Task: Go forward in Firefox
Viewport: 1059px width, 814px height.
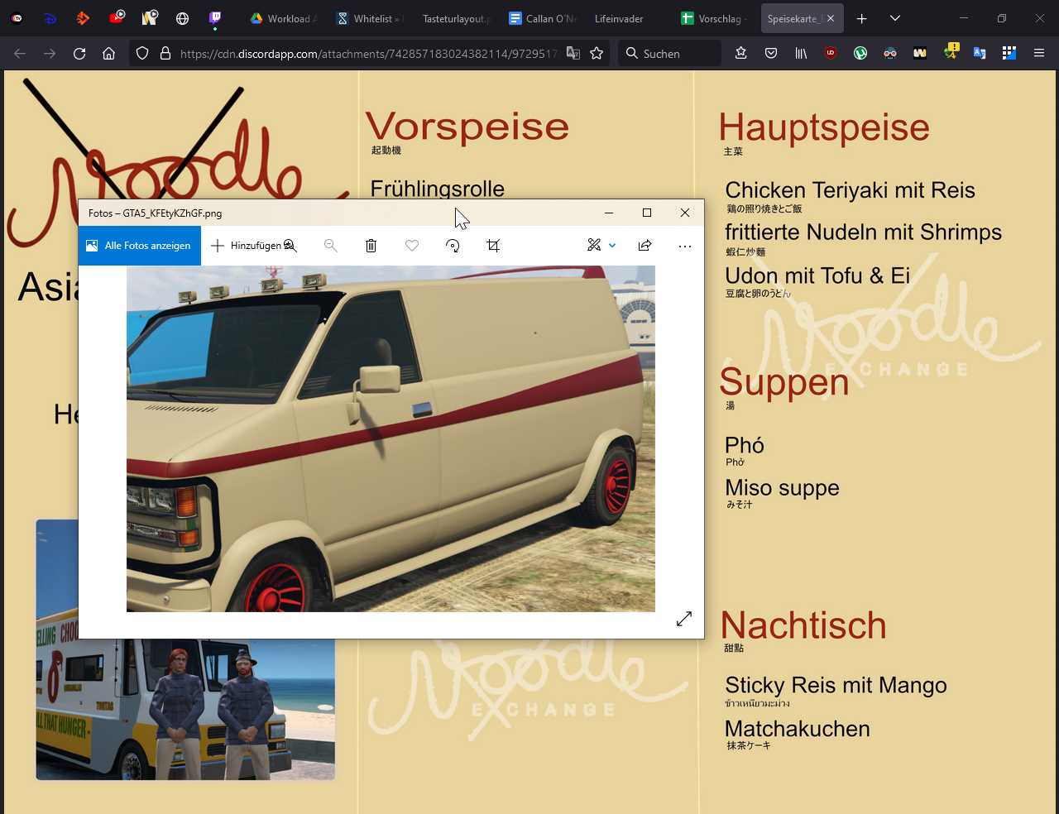Action: (50, 53)
